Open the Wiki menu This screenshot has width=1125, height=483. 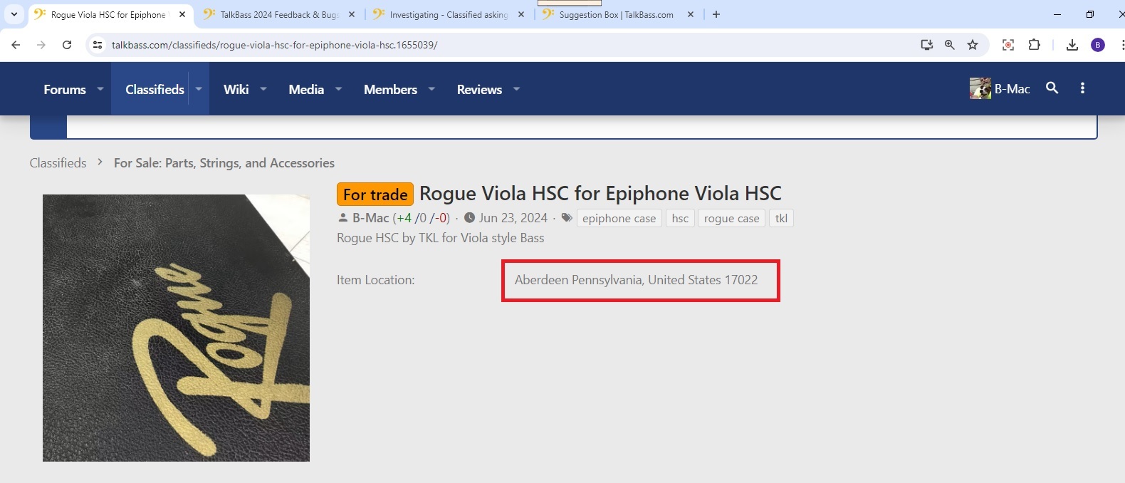pos(236,89)
